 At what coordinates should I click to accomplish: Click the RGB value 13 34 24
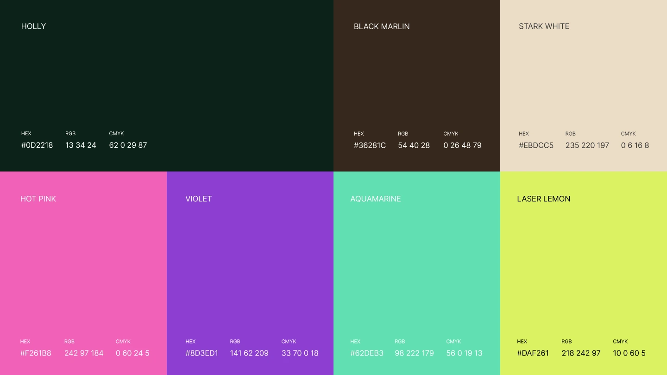coord(81,145)
